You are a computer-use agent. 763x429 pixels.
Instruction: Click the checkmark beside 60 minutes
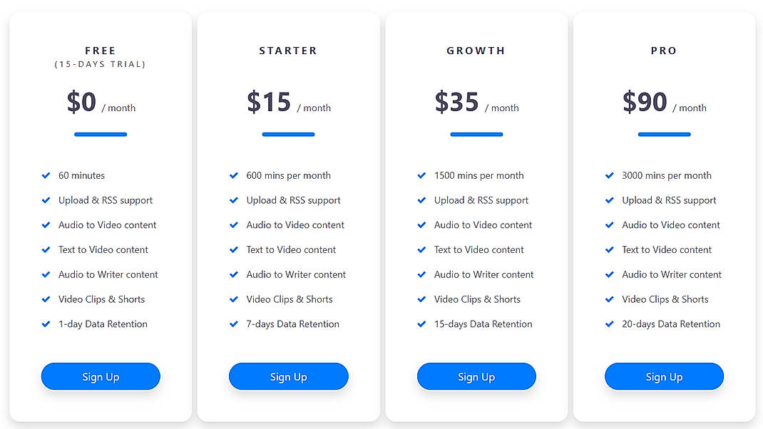pyautogui.click(x=45, y=175)
